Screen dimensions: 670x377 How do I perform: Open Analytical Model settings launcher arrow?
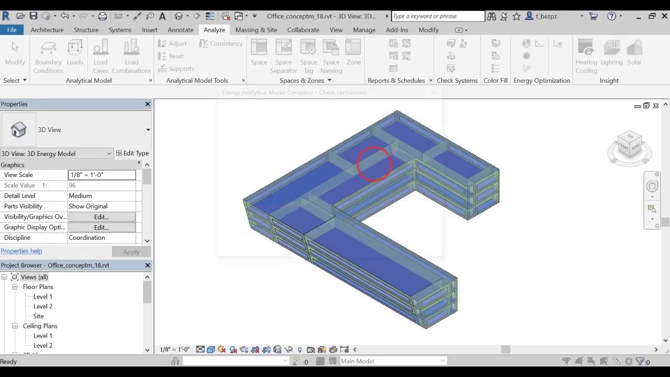coord(150,81)
